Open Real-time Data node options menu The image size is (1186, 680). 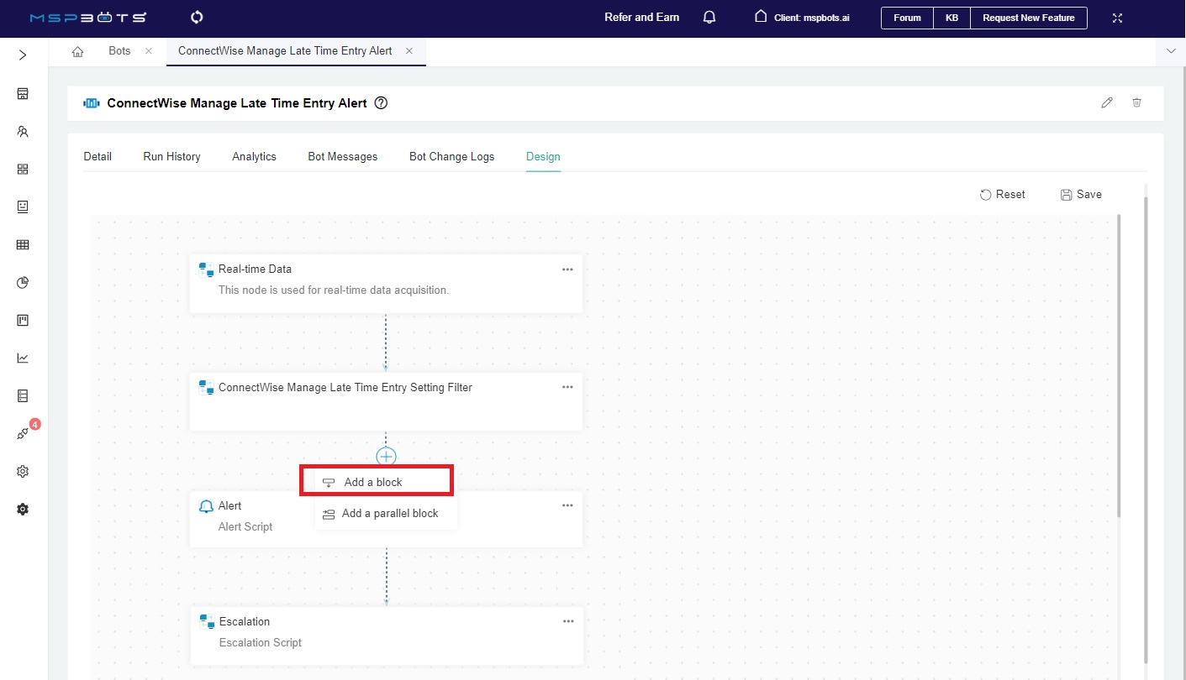(x=567, y=269)
